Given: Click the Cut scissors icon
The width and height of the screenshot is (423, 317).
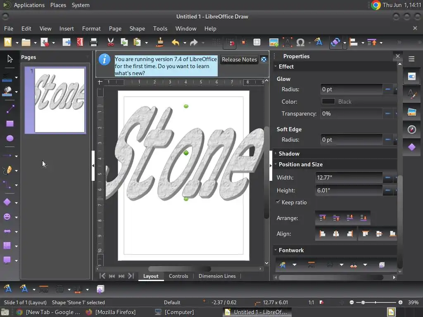Looking at the screenshot, I should pos(111,43).
